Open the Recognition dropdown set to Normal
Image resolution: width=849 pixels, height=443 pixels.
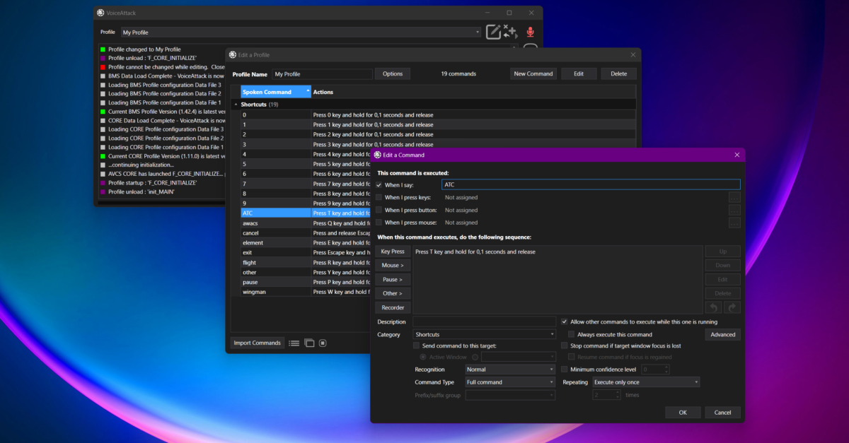click(x=510, y=369)
